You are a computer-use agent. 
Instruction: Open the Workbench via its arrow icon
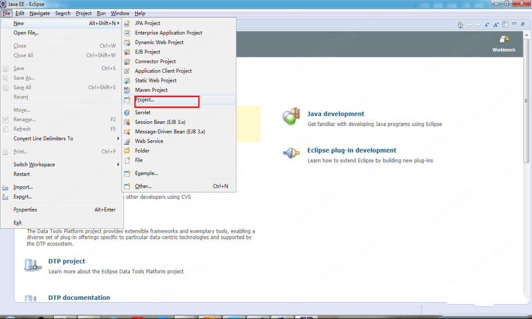coord(504,40)
